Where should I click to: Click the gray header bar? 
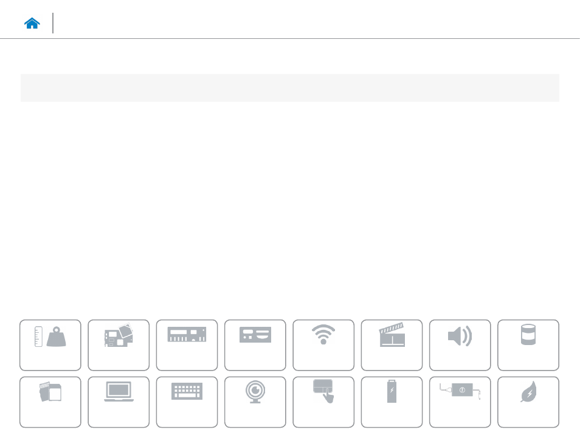click(289, 87)
